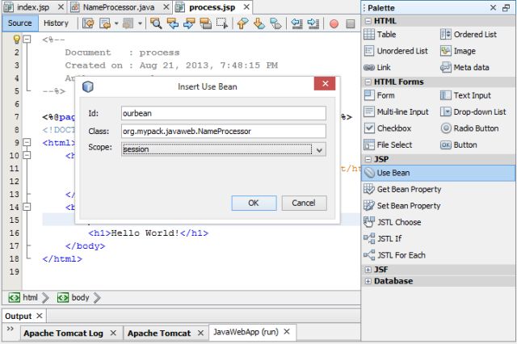This screenshot has height=344, width=517.
Task: Click Stop Macro Recording square icon
Action: click(351, 23)
